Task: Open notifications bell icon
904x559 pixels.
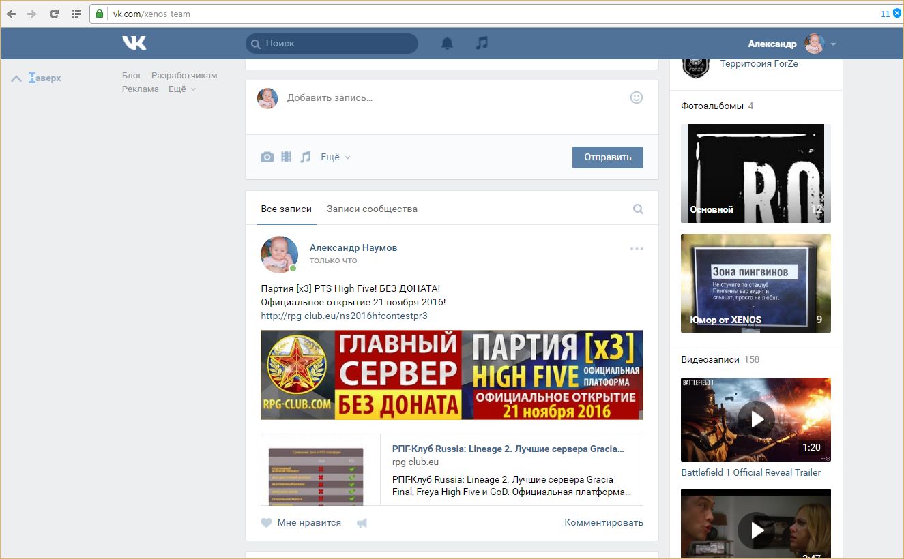Action: tap(447, 44)
